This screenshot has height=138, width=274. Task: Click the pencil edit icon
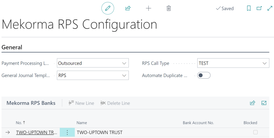point(108,8)
